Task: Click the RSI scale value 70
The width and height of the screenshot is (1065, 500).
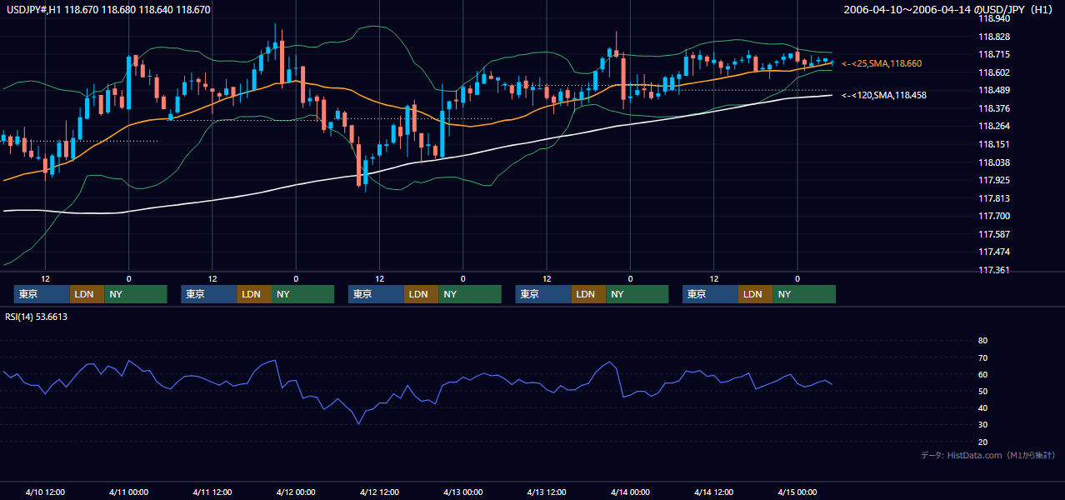Action: pyautogui.click(x=982, y=358)
